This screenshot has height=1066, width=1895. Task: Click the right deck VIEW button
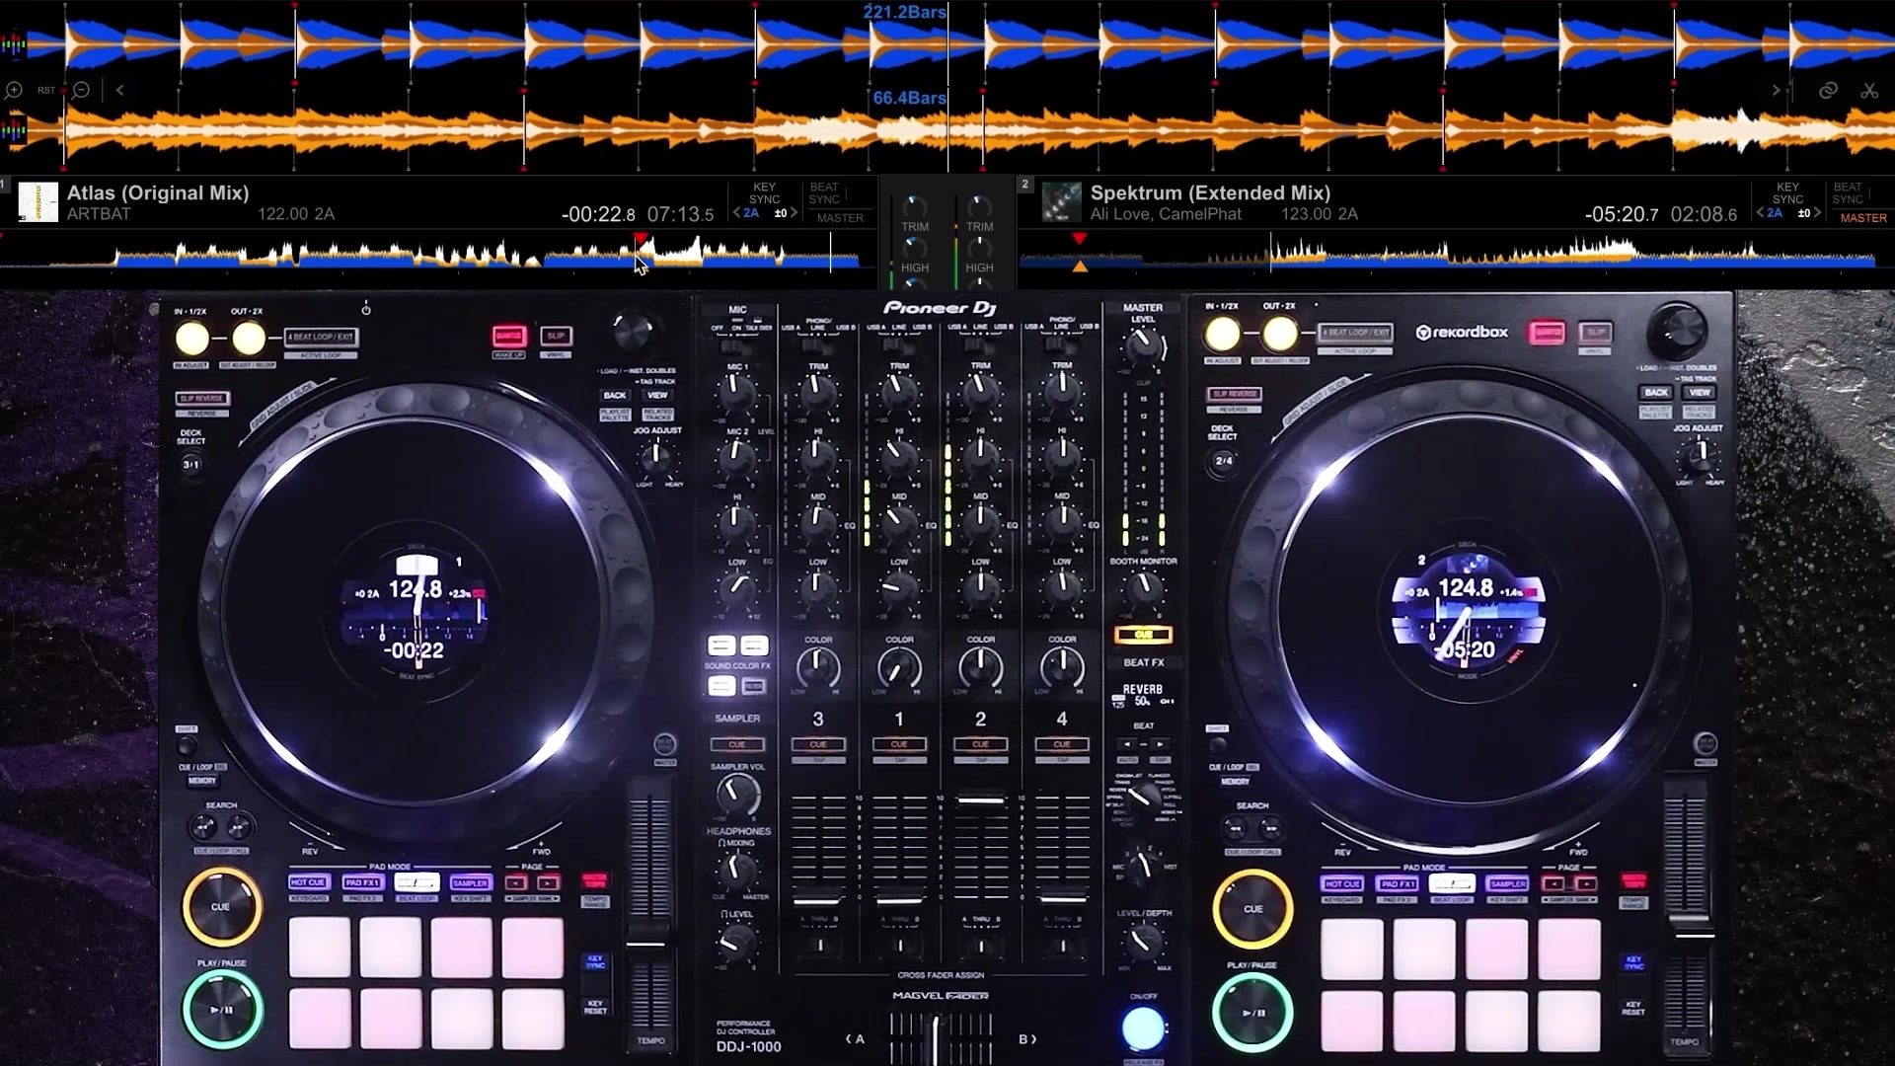(1700, 392)
